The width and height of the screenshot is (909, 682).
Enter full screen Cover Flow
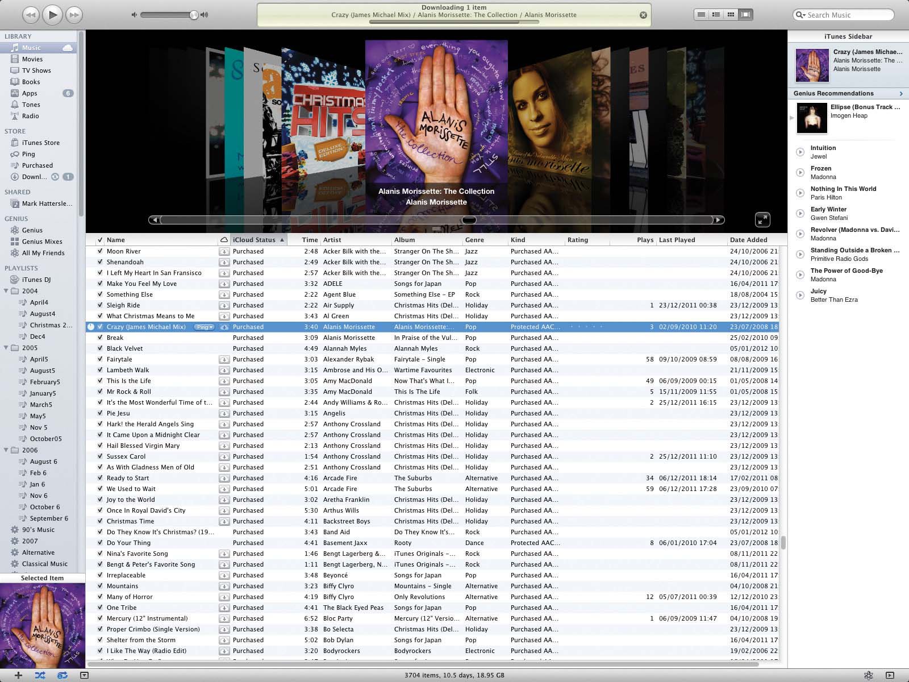point(762,219)
